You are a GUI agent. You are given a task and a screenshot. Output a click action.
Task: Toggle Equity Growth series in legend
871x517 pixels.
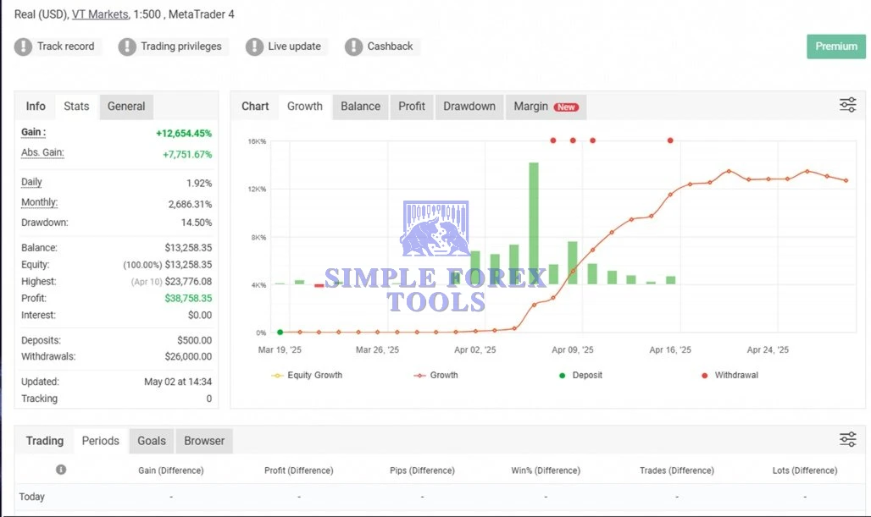tap(308, 375)
